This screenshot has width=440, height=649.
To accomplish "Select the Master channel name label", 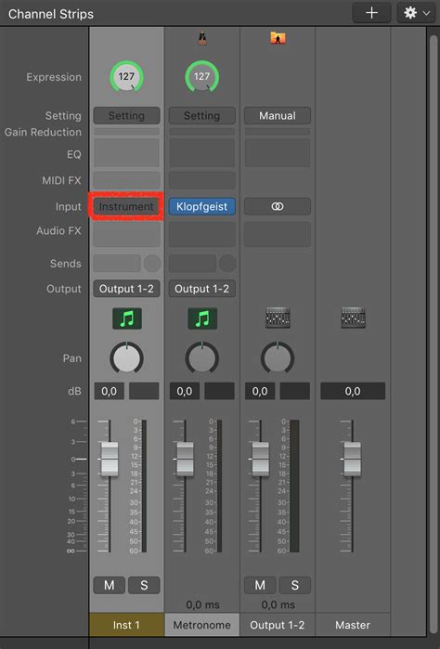I will (353, 625).
